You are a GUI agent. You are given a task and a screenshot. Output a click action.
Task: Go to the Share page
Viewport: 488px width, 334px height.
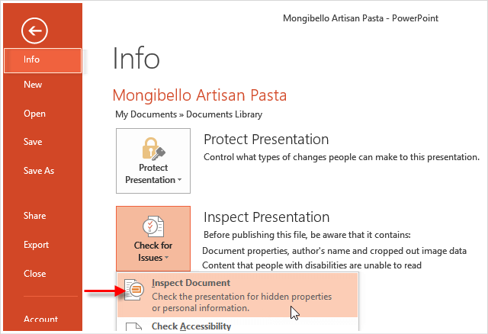pyautogui.click(x=34, y=216)
